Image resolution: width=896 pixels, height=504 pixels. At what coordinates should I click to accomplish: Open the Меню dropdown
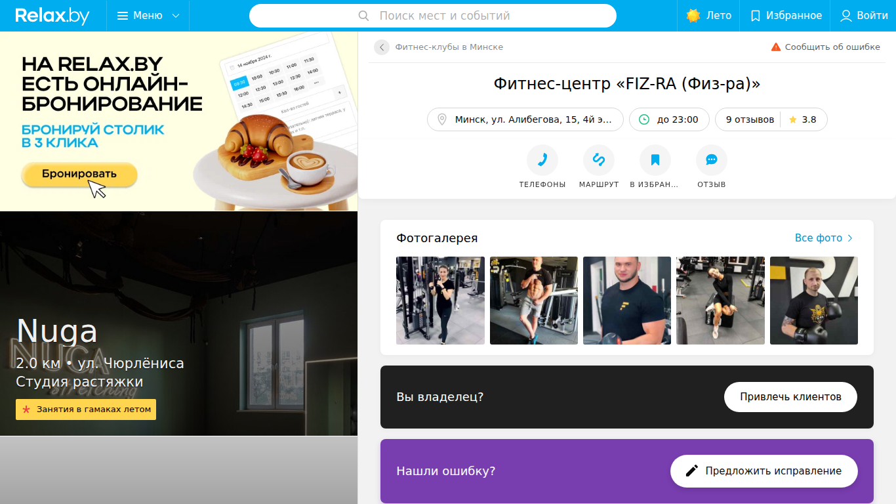148,16
